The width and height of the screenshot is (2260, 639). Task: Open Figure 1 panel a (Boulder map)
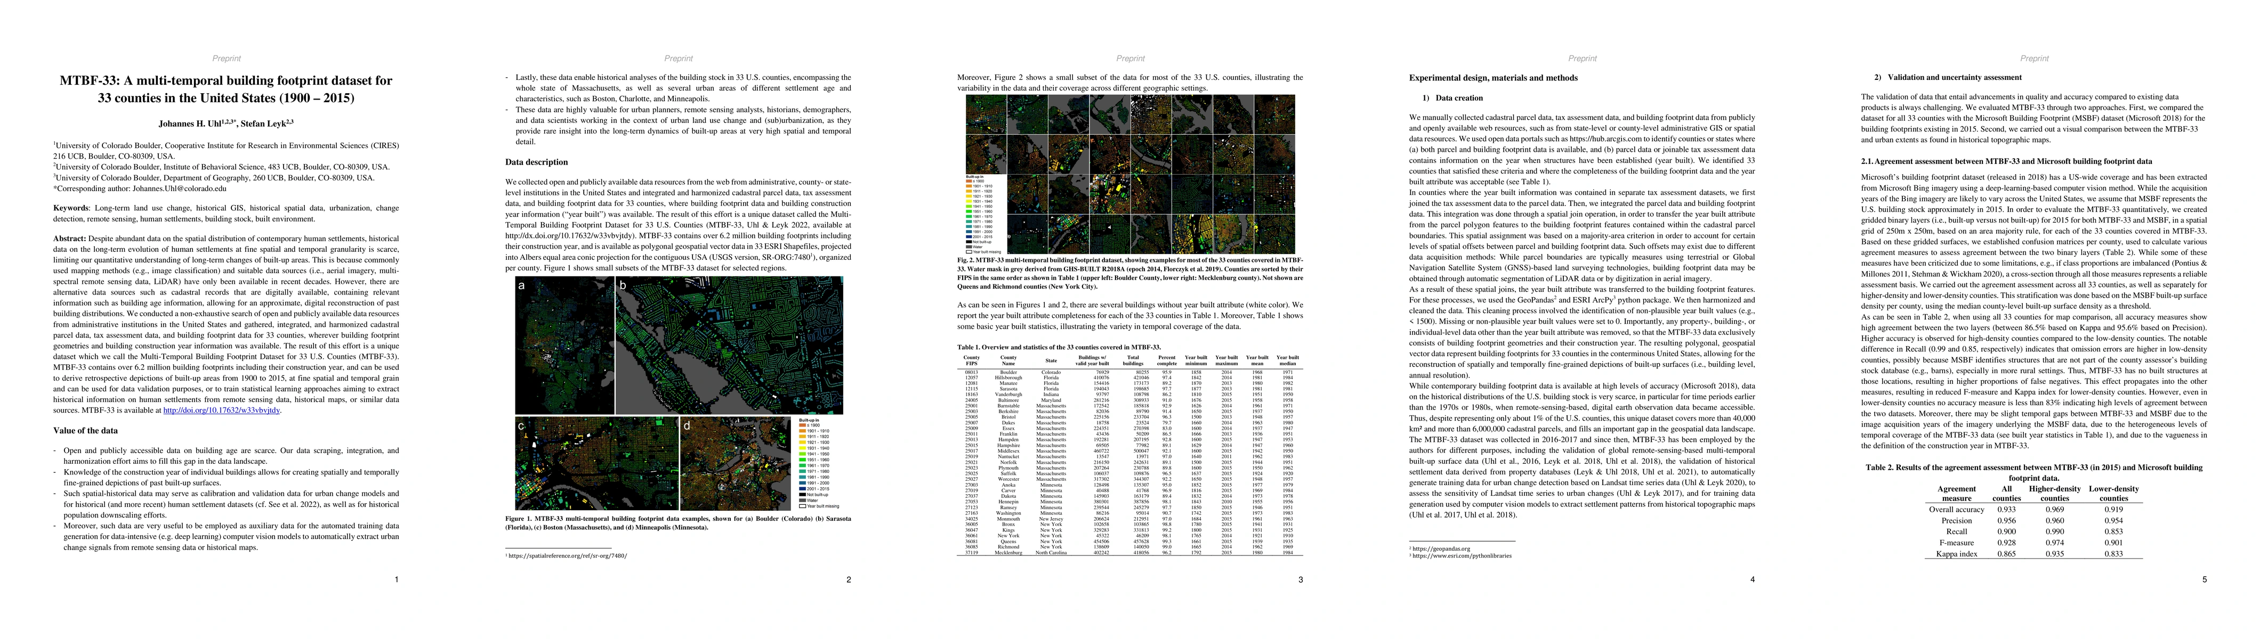point(564,346)
